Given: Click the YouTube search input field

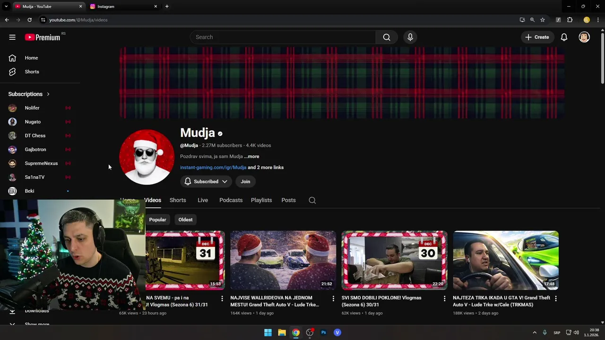Looking at the screenshot, I should [x=283, y=37].
